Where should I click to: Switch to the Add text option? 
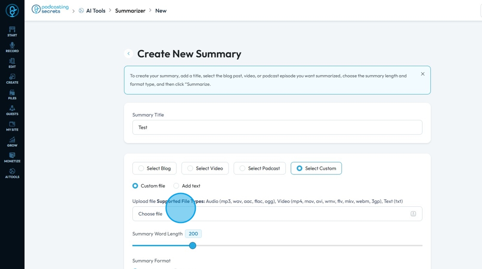pyautogui.click(x=176, y=186)
